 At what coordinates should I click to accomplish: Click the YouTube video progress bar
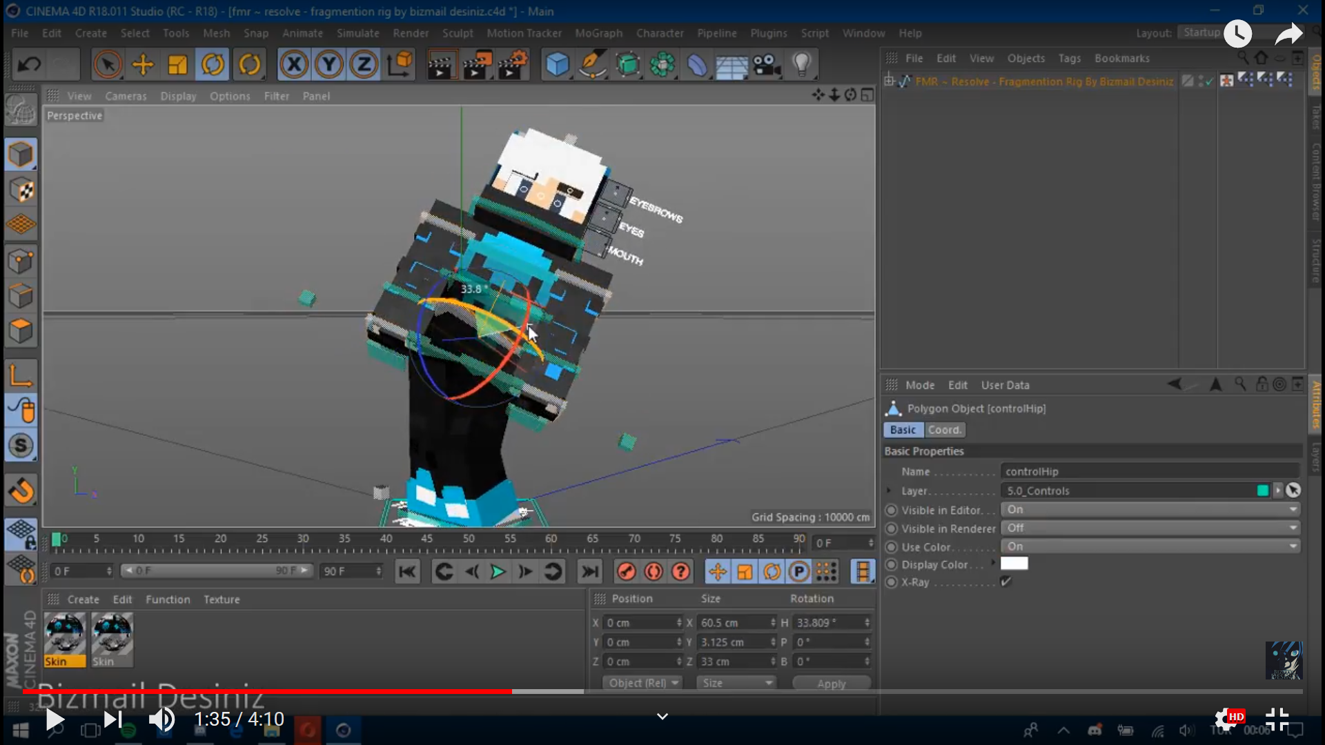662,691
